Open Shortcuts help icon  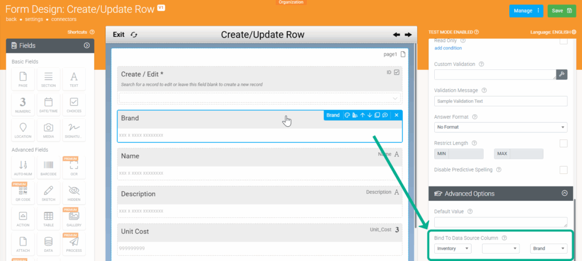pos(92,32)
